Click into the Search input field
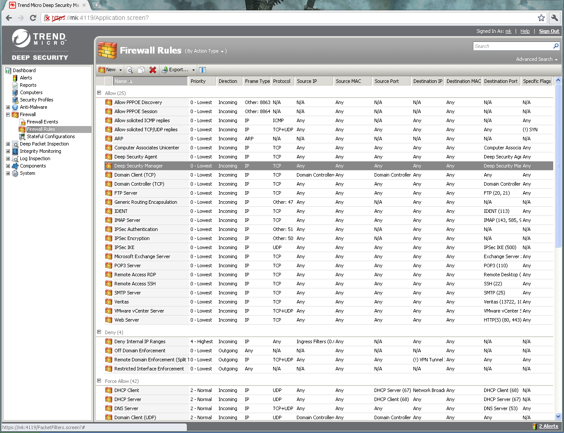Viewport: 564px width, 433px height. pos(512,46)
